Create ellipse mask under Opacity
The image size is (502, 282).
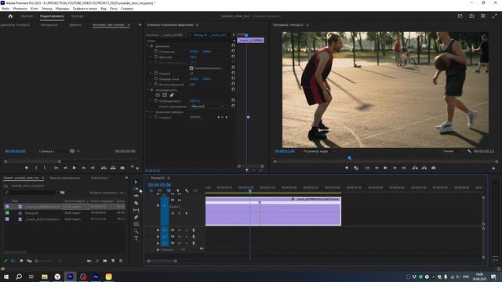pyautogui.click(x=158, y=95)
